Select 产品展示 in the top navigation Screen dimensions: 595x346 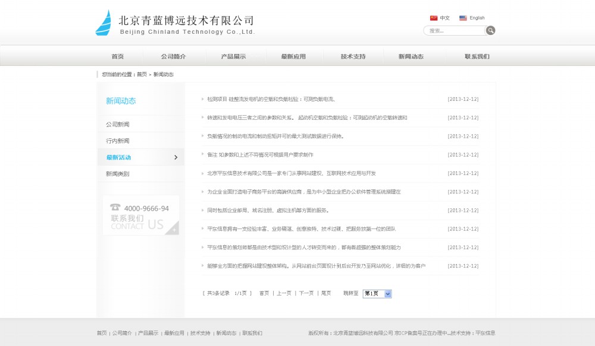[233, 56]
